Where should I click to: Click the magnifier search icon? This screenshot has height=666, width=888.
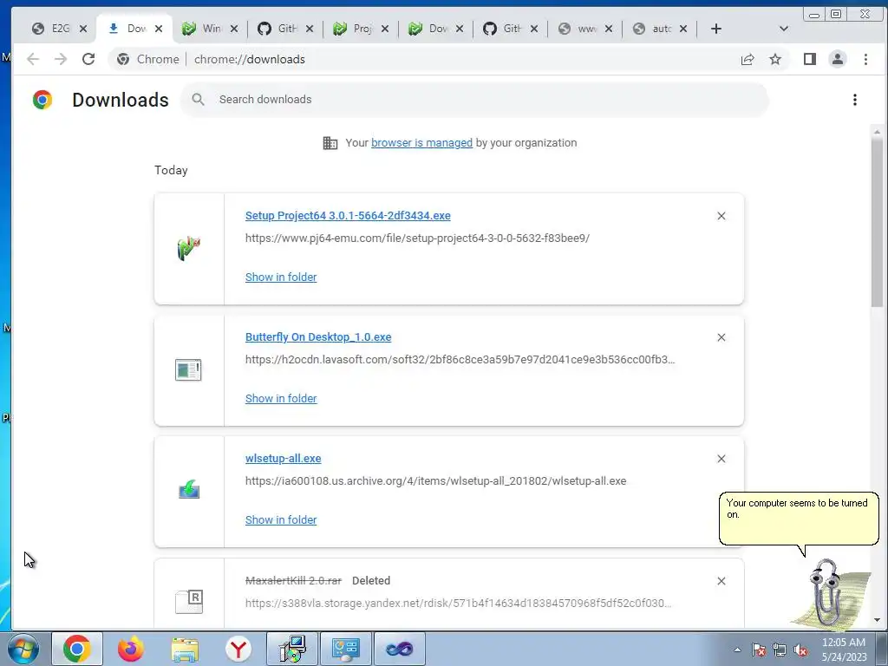click(x=198, y=100)
